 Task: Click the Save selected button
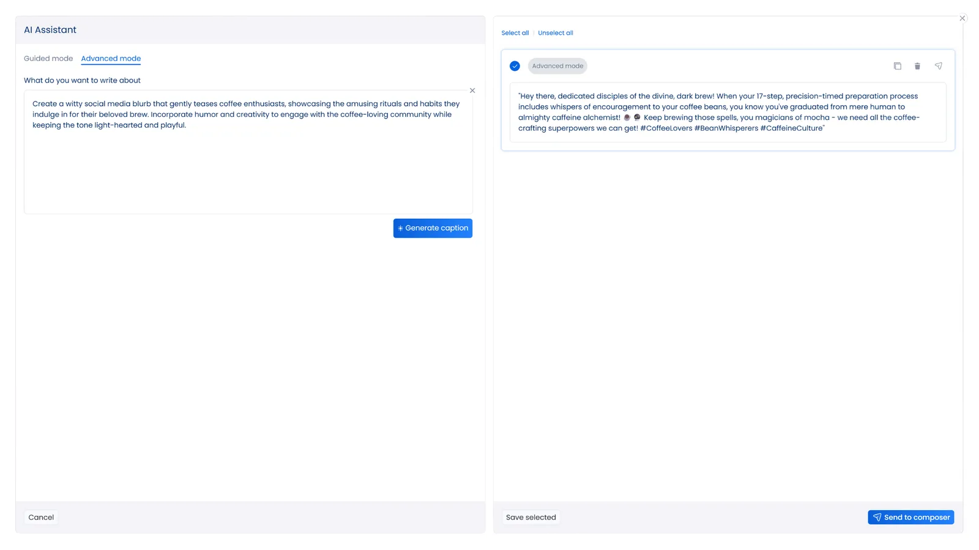pos(530,518)
